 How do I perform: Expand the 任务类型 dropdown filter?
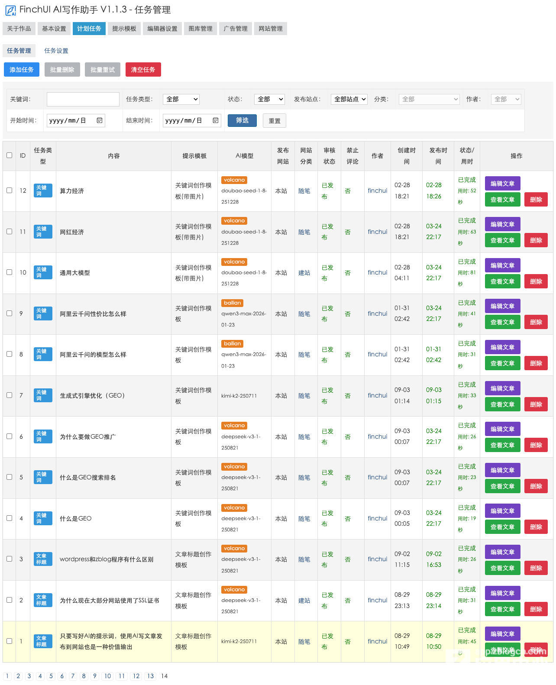tap(181, 99)
